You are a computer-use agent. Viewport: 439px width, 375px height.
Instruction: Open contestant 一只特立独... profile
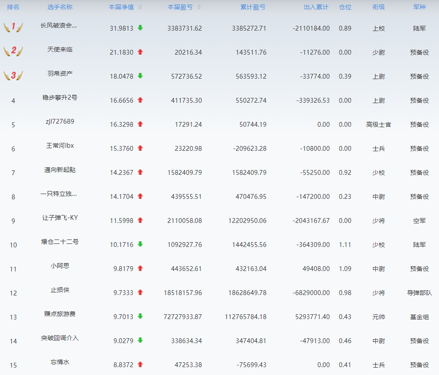pyautogui.click(x=58, y=194)
